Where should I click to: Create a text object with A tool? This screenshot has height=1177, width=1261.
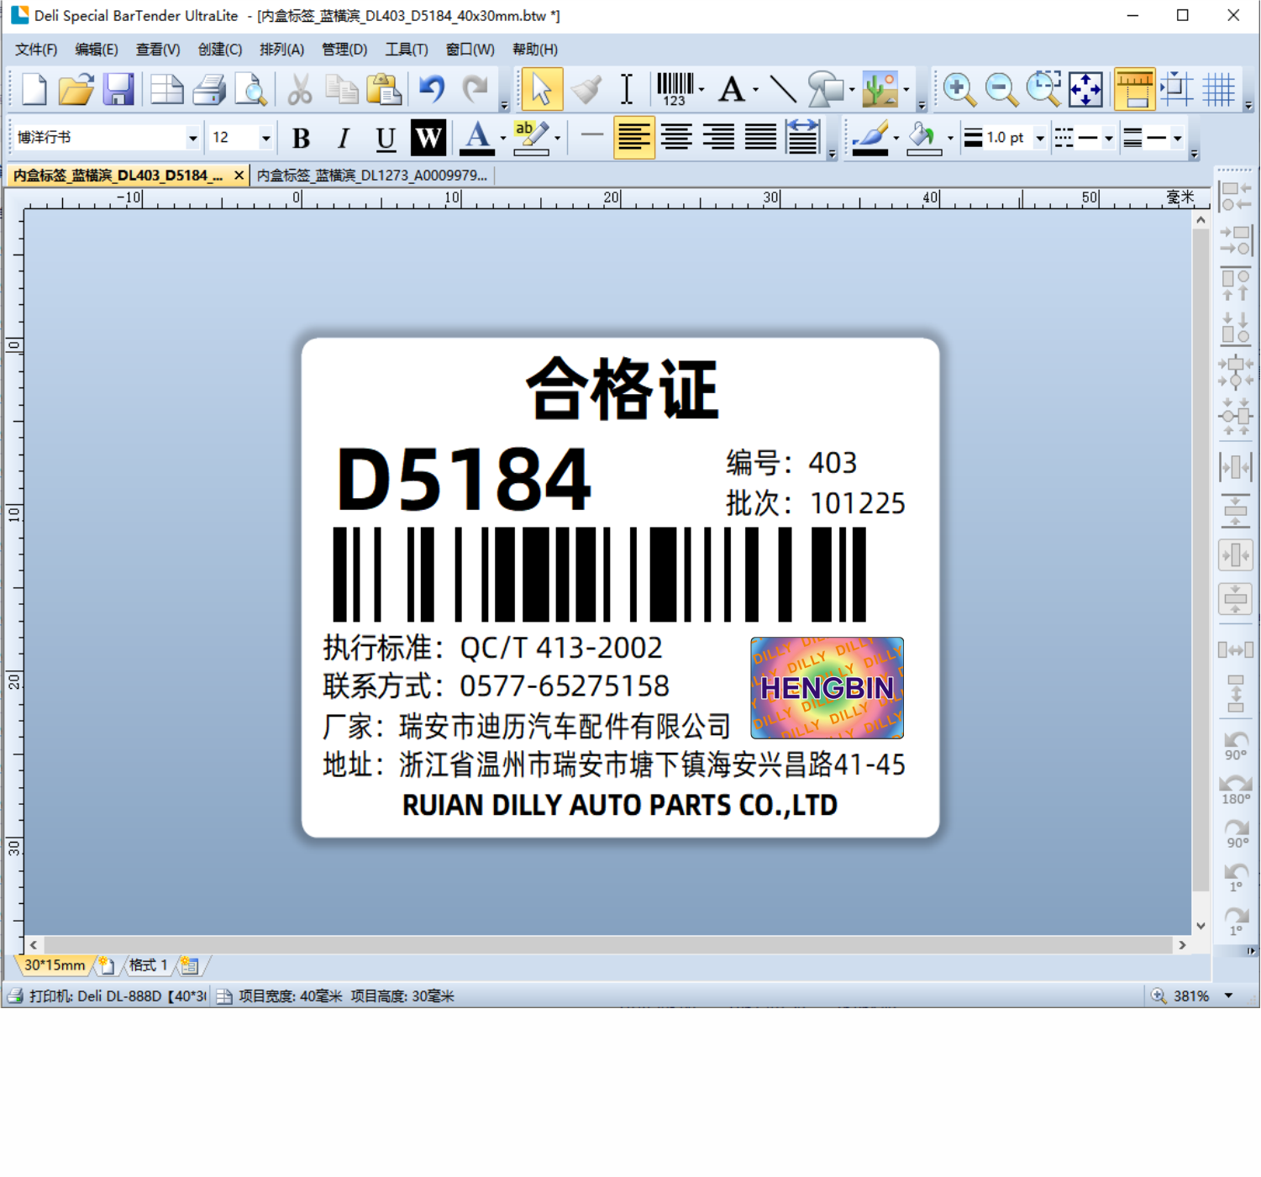732,89
